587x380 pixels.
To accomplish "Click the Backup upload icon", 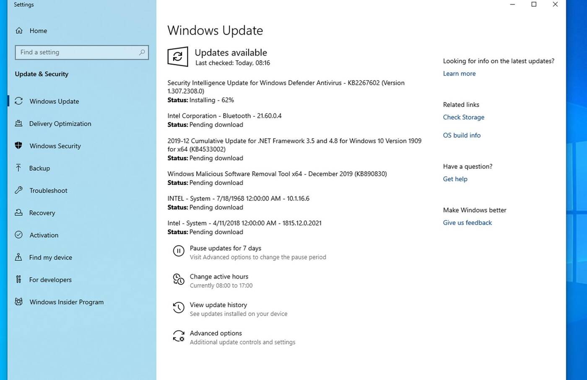I will (18, 168).
